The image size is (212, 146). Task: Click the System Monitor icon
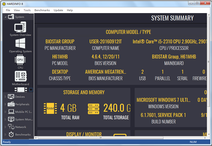click(x=11, y=119)
